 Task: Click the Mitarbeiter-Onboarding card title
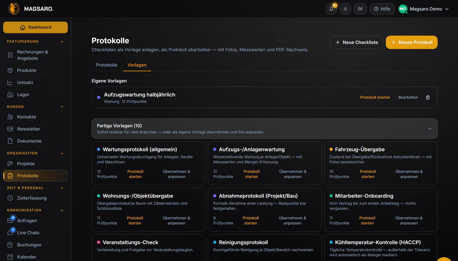tap(364, 196)
